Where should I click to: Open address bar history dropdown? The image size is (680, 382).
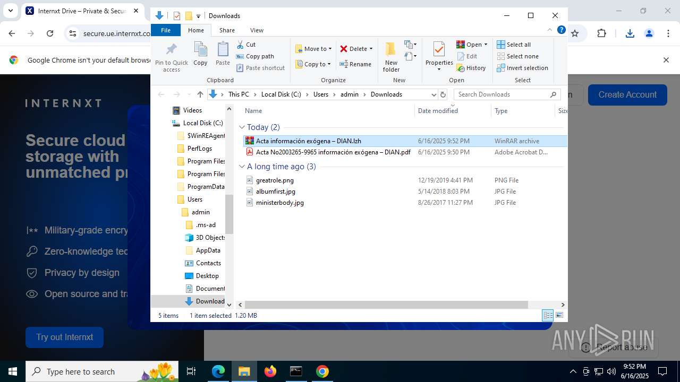(x=433, y=94)
